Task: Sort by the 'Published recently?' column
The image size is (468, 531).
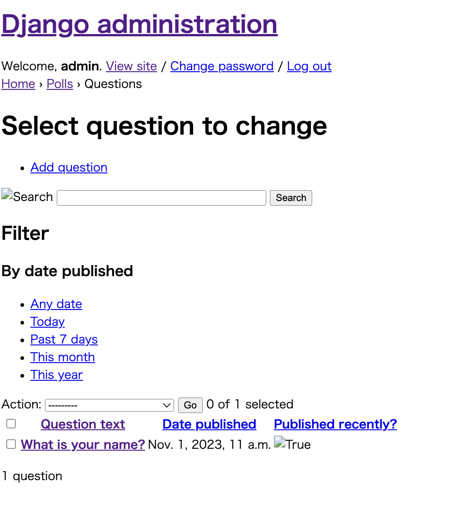Action: pos(335,424)
